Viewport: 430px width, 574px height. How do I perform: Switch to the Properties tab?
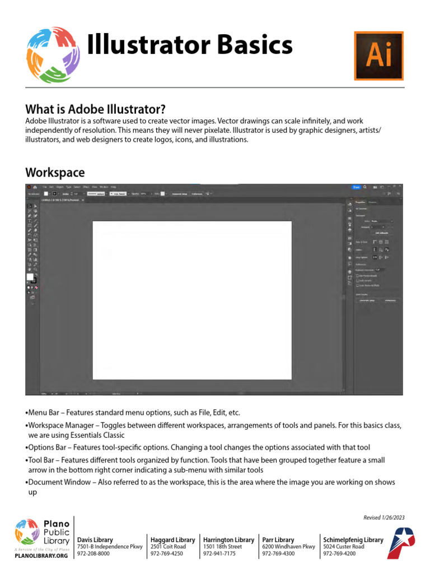(x=360, y=202)
